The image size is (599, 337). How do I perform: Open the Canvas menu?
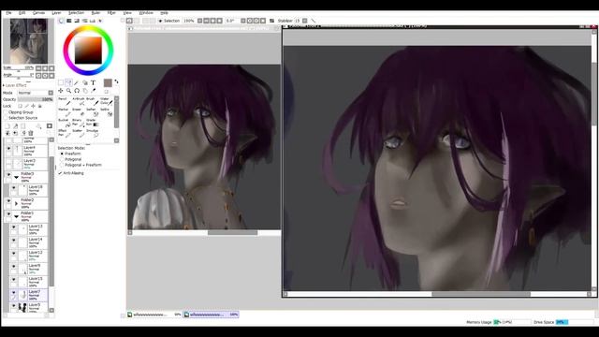38,12
